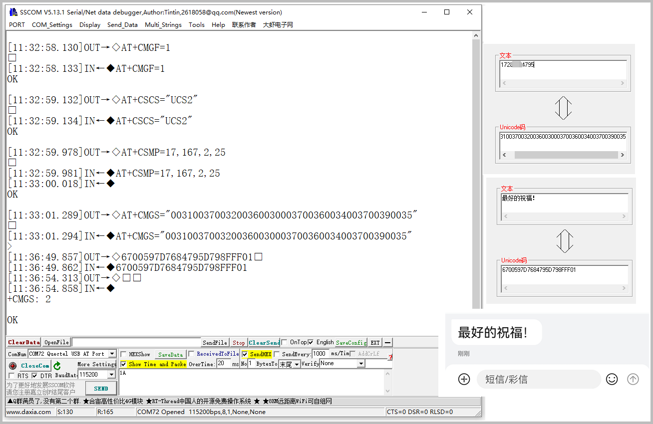653x424 pixels.
Task: Click the 短信/彩信 message input field
Action: point(538,379)
